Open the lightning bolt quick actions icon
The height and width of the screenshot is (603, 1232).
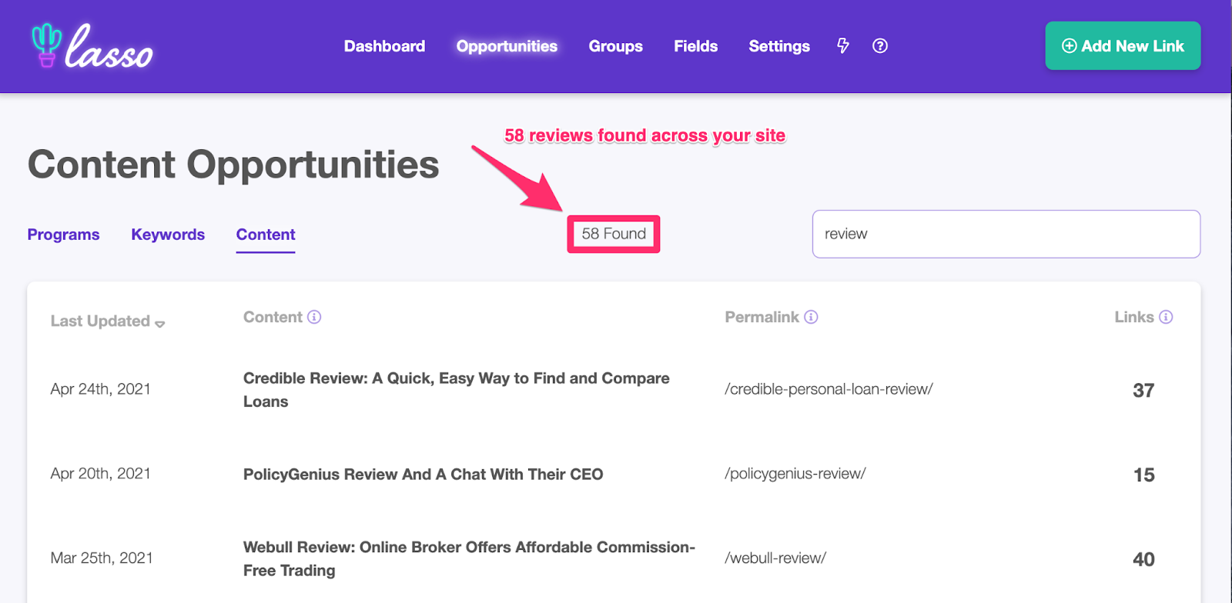click(843, 46)
